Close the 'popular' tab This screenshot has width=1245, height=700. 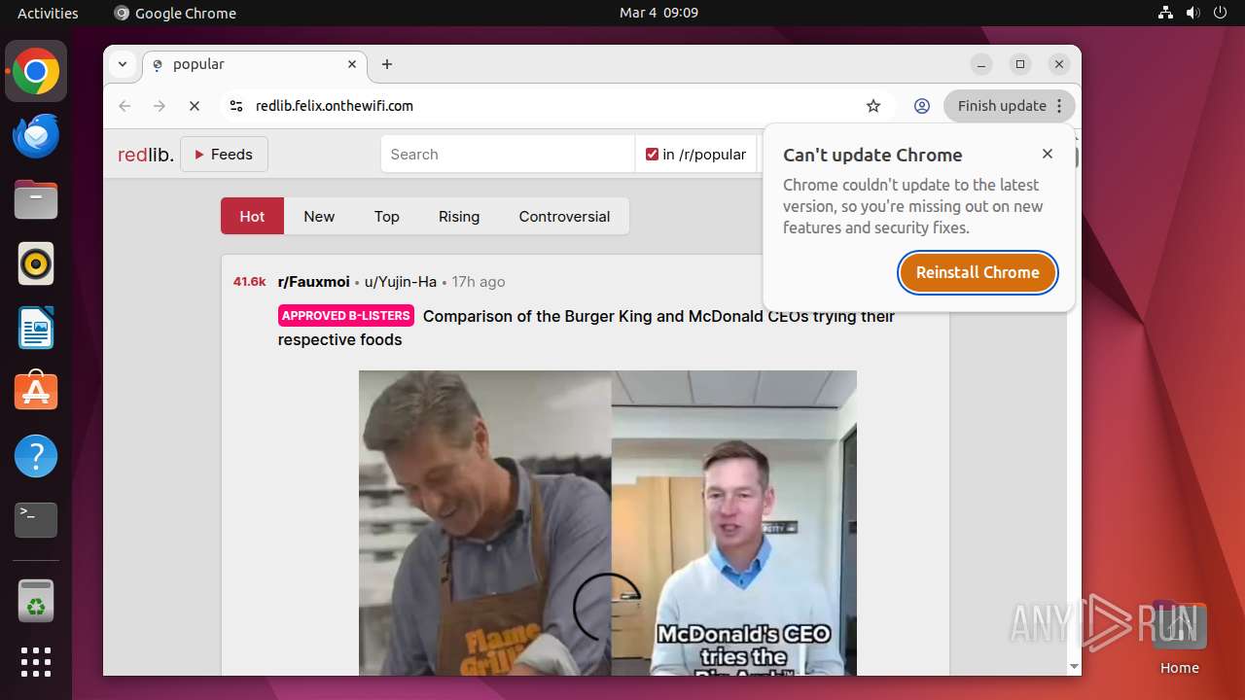point(352,64)
